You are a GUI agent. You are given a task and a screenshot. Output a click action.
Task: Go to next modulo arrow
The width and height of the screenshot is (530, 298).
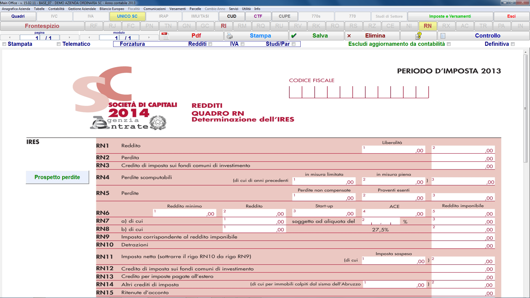pyautogui.click(x=149, y=37)
